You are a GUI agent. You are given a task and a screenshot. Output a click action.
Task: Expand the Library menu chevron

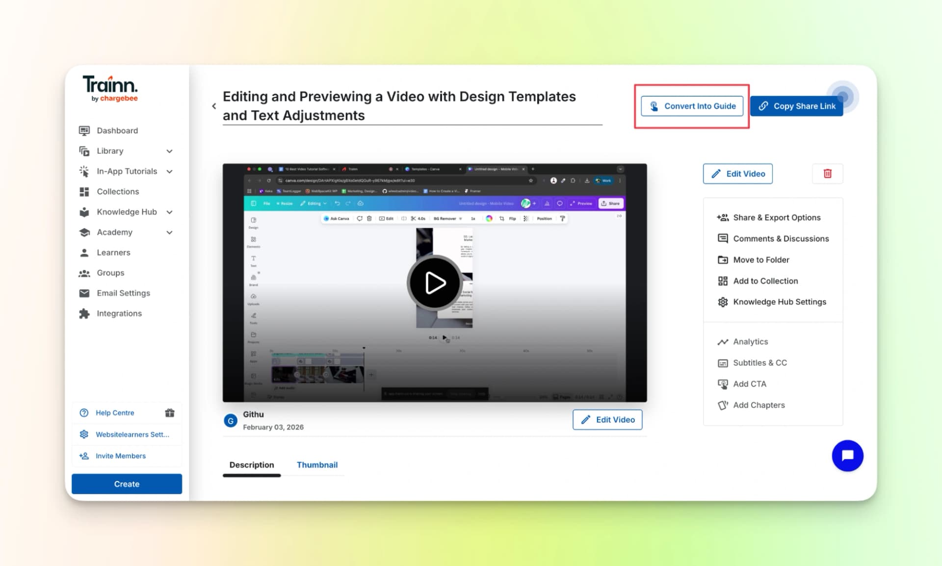[169, 151]
